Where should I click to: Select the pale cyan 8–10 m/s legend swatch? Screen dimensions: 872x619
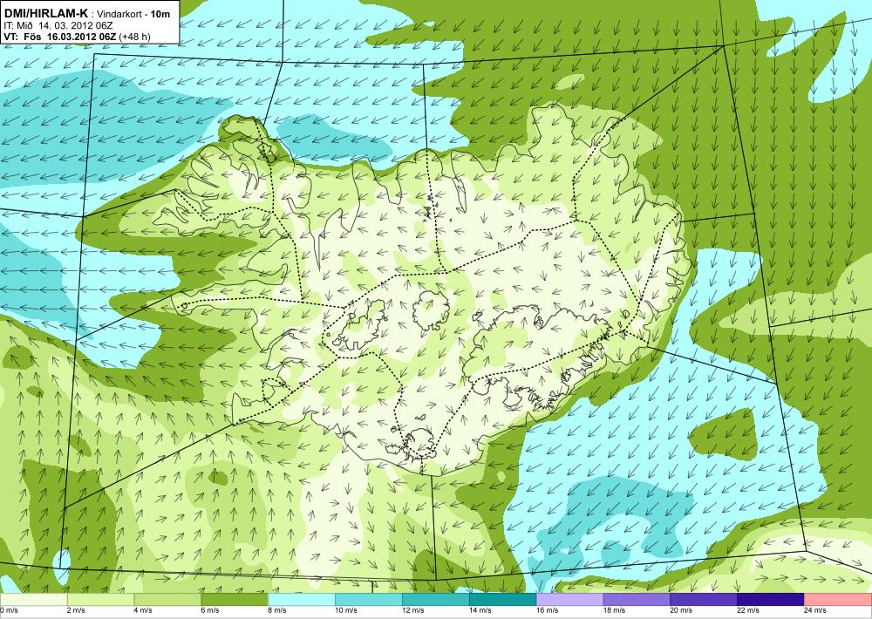click(x=302, y=599)
